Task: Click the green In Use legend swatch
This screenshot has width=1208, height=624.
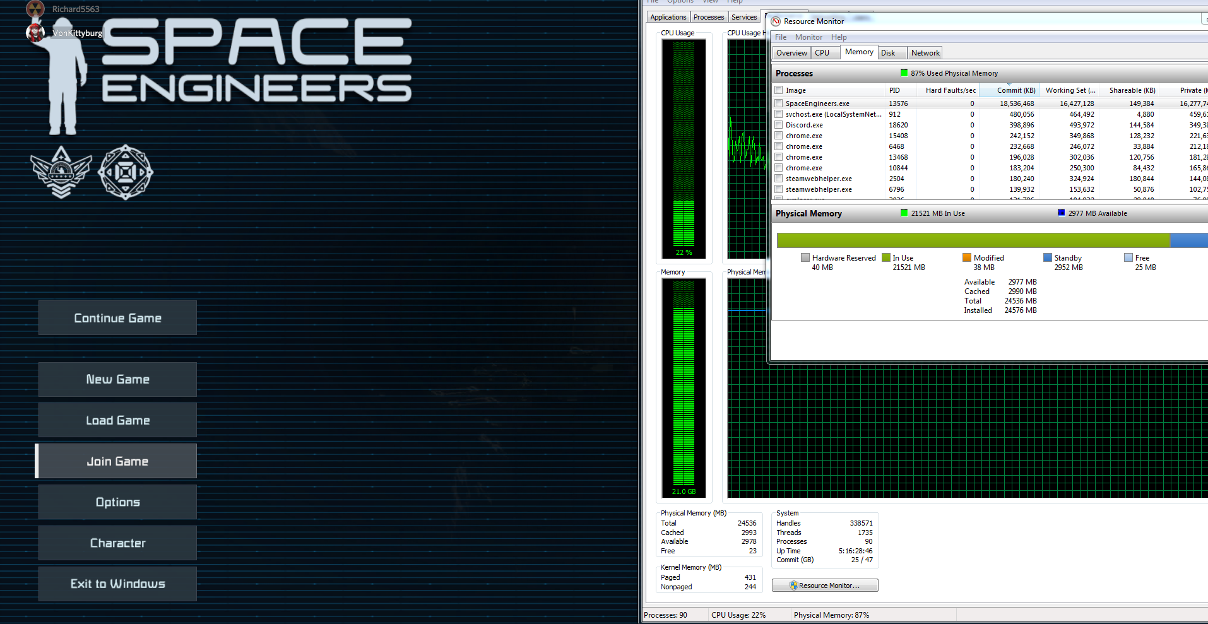Action: coord(886,257)
